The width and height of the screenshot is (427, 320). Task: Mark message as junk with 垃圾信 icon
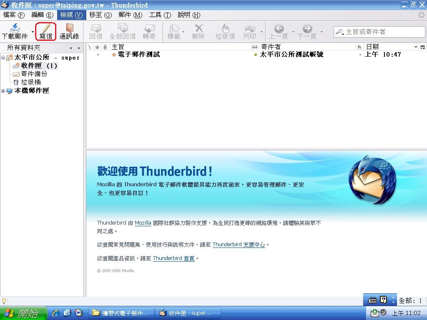225,31
